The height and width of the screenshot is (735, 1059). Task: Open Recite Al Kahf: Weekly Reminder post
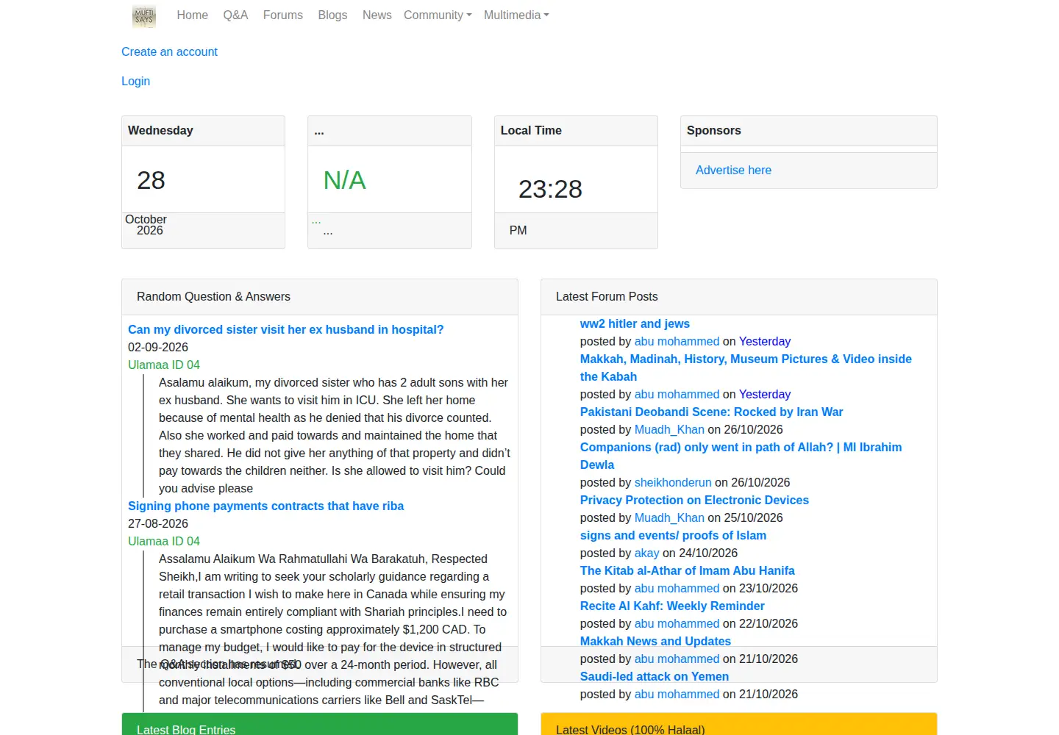(672, 606)
